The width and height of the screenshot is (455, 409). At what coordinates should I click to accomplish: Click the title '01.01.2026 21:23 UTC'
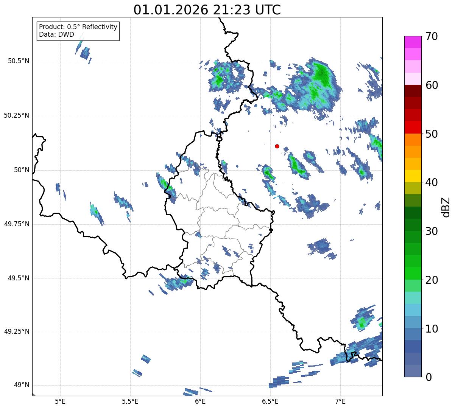[x=207, y=10]
